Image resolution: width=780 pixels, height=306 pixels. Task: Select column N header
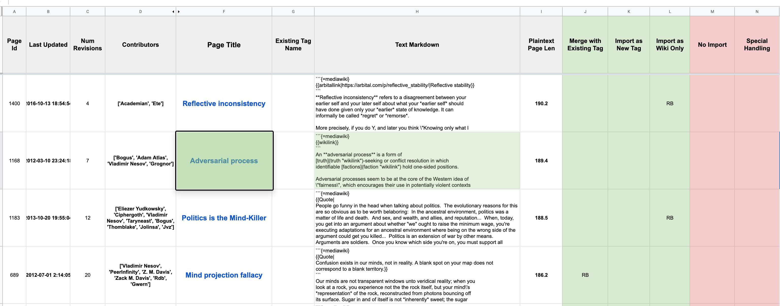(757, 11)
